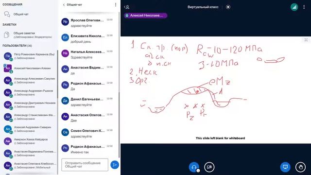Click the chat message "Имеено так"
311x175 pixels.
(80, 152)
